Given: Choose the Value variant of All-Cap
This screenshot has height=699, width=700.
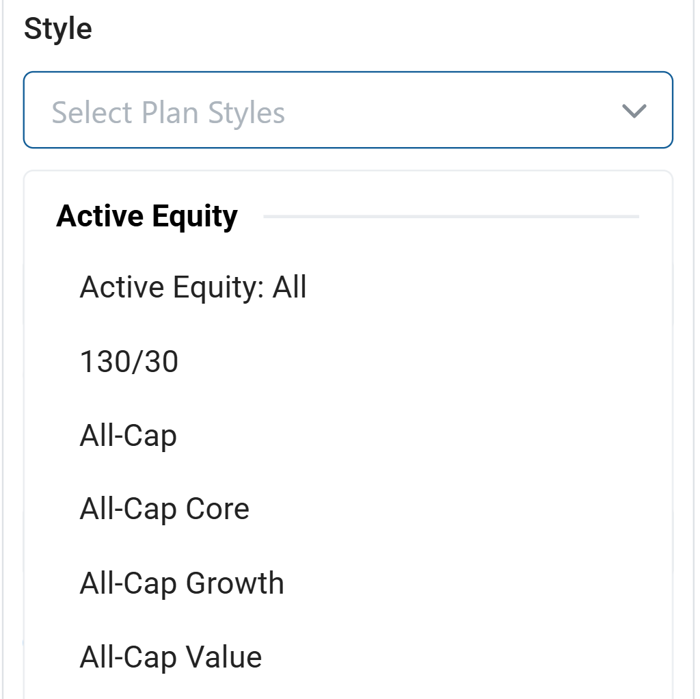Looking at the screenshot, I should 170,657.
